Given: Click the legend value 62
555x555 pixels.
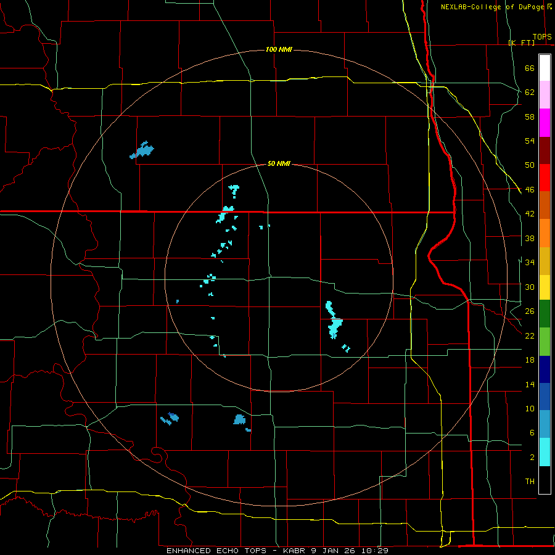Looking at the screenshot, I should coord(530,92).
